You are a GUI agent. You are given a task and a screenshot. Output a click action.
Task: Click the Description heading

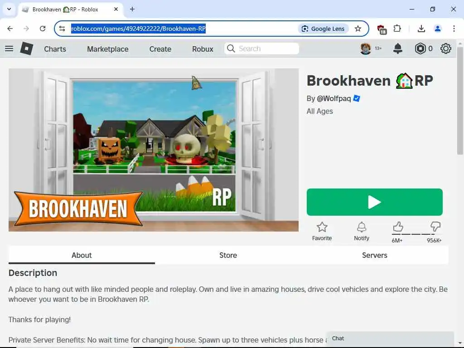tap(33, 273)
